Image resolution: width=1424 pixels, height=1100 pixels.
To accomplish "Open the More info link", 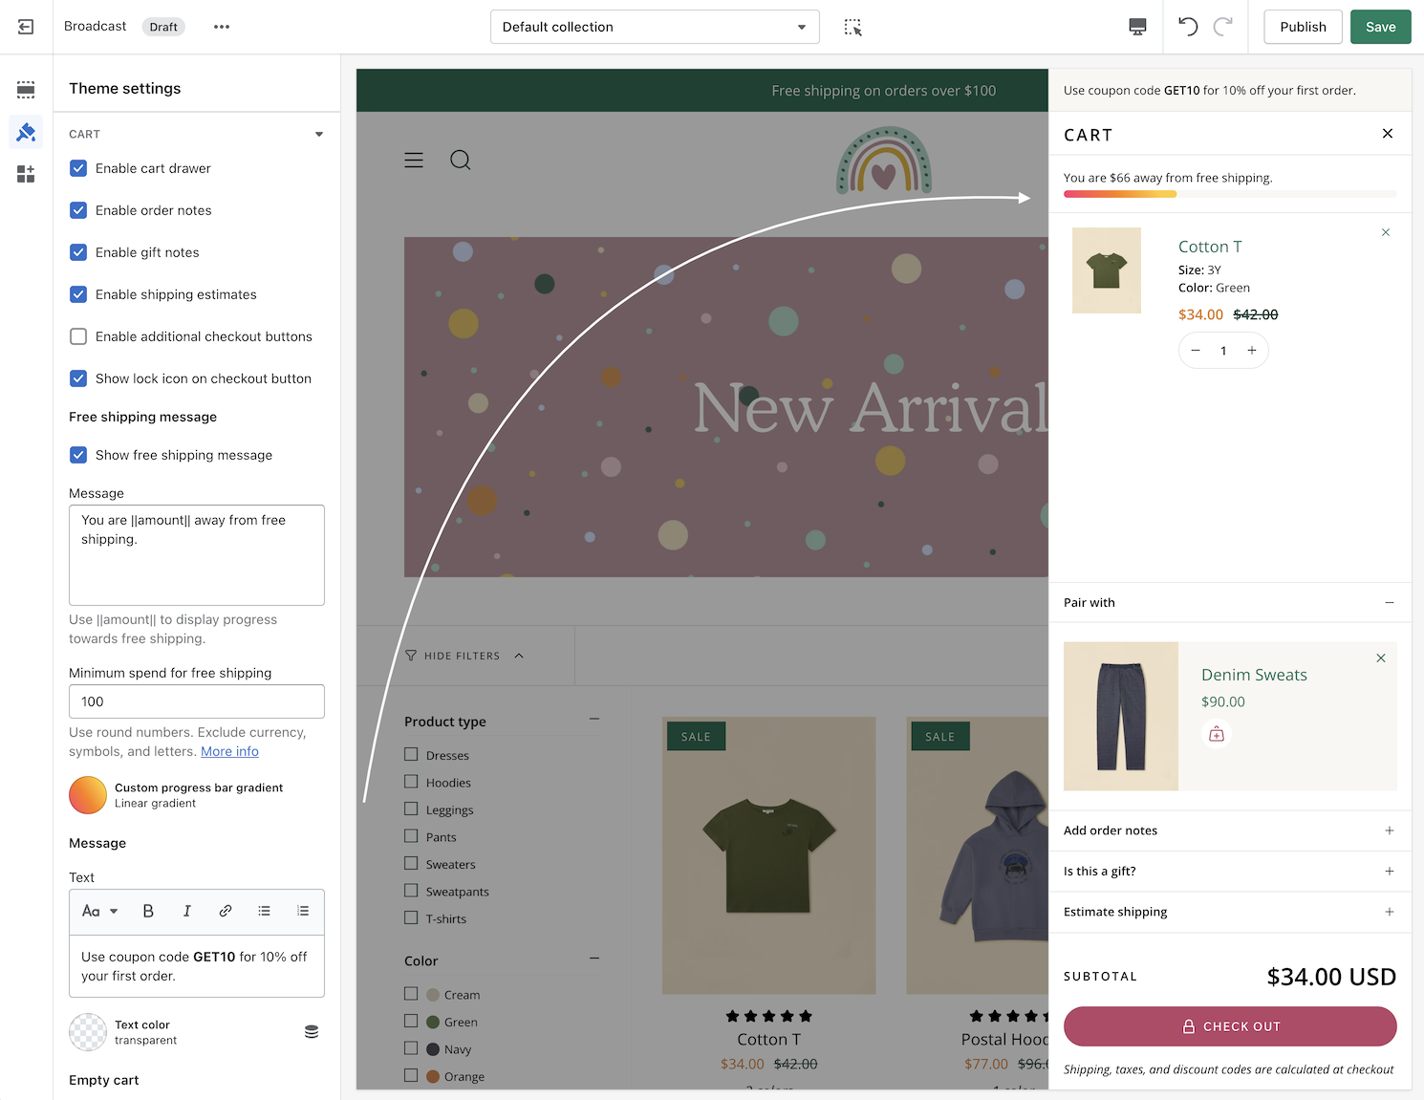I will [229, 751].
